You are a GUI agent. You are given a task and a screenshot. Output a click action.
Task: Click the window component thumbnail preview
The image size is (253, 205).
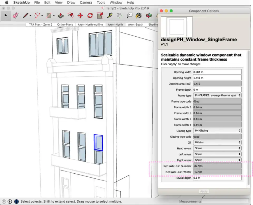pyautogui.click(x=177, y=27)
